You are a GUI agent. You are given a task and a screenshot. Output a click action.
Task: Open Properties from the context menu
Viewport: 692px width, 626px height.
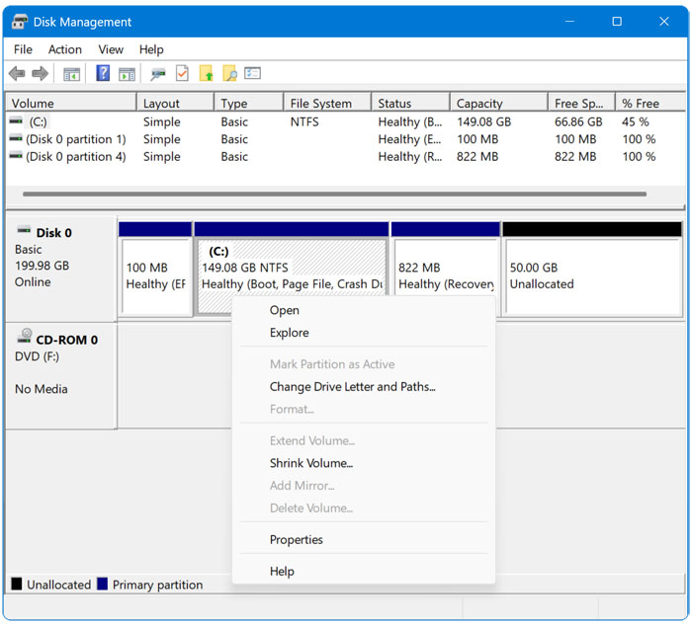[x=364, y=540]
